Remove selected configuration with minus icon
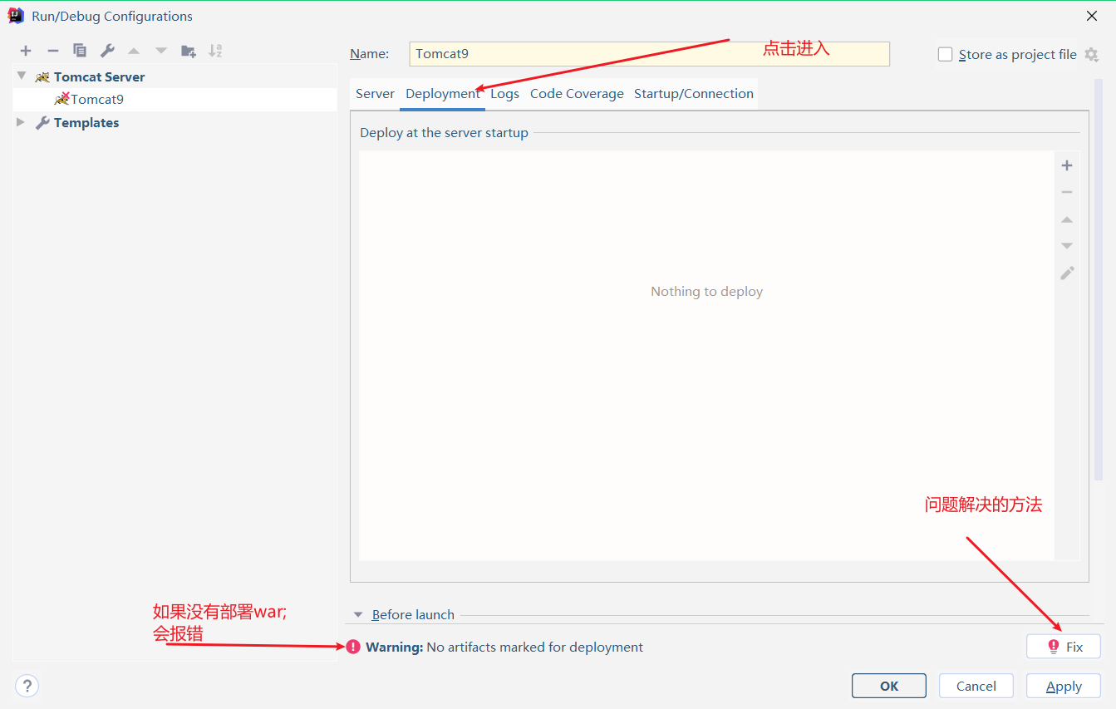Image resolution: width=1116 pixels, height=709 pixels. [52, 51]
